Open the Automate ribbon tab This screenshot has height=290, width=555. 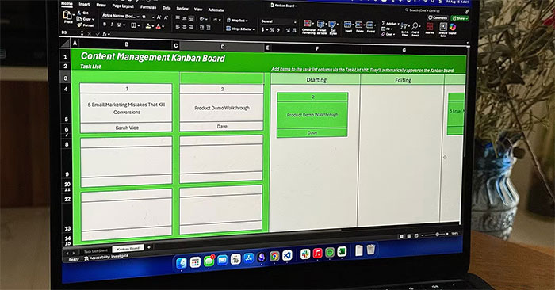(x=216, y=10)
